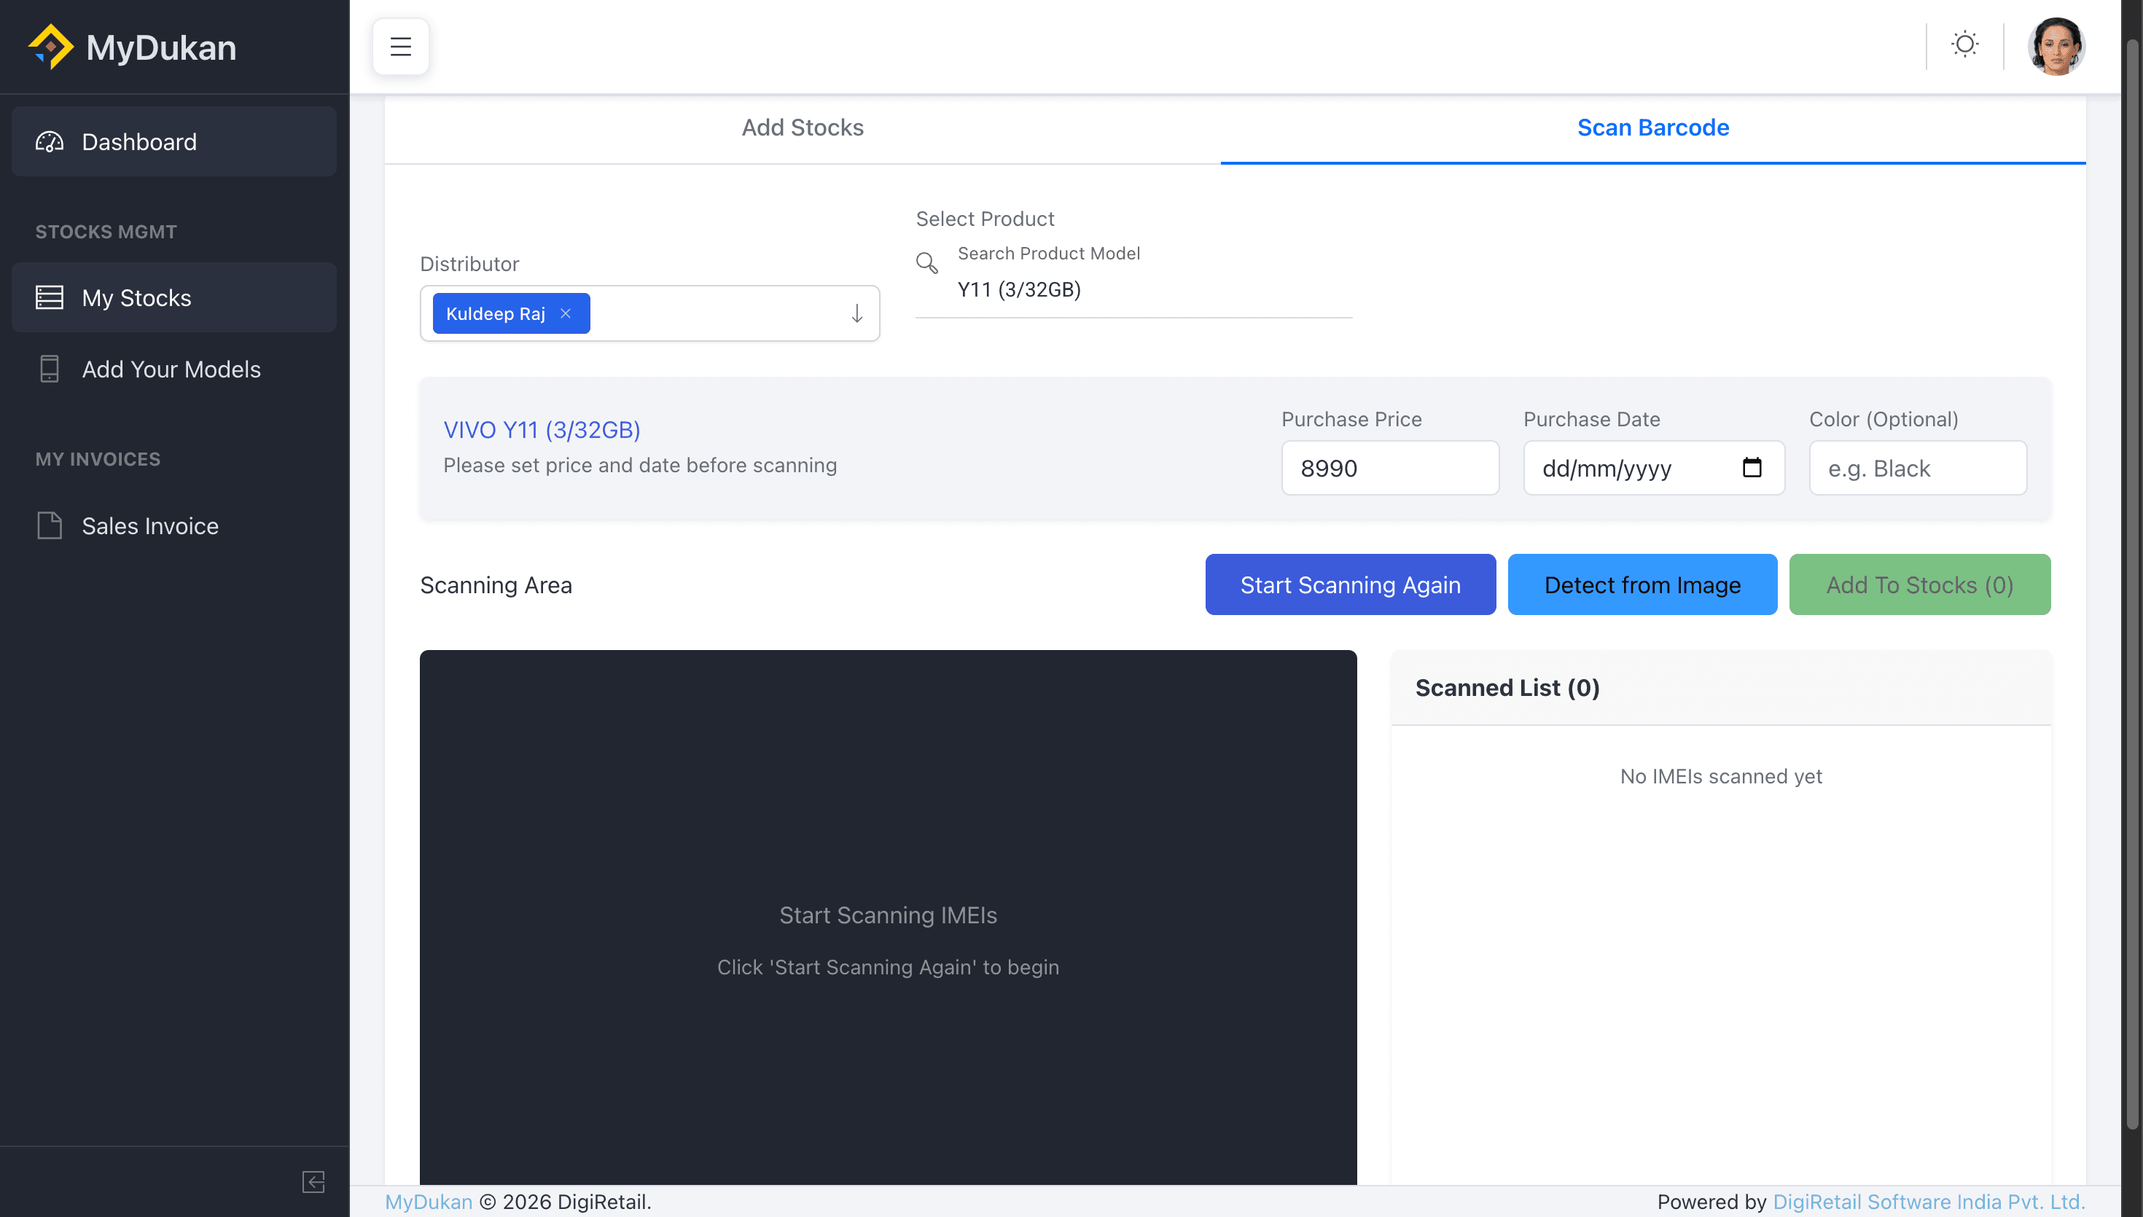Open Dashboard from the sidebar
This screenshot has height=1217, width=2143.
(x=174, y=142)
